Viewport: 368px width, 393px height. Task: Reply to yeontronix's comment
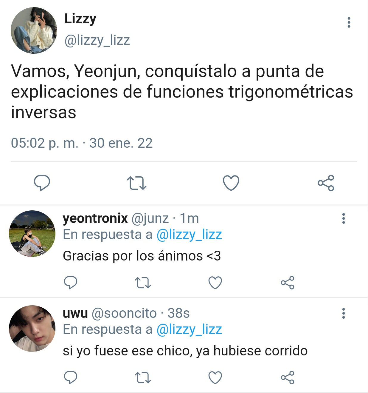coord(71,283)
